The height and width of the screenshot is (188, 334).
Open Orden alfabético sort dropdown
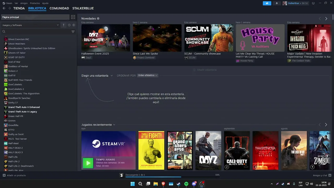tap(147, 75)
